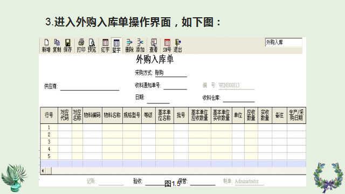The width and height of the screenshot is (345, 194).
Task: Select row number 5 in the grid
Action: [49, 156]
